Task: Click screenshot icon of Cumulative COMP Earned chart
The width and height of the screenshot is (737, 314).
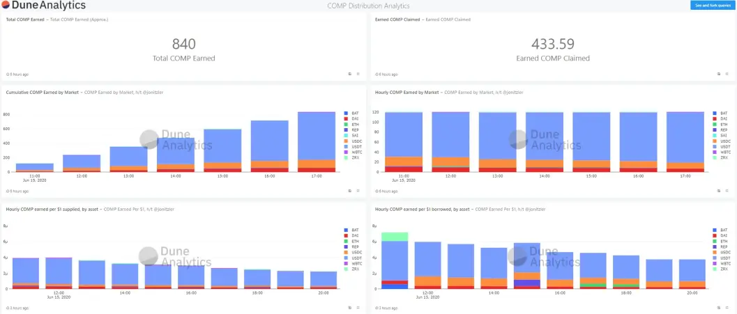Action: 350,191
